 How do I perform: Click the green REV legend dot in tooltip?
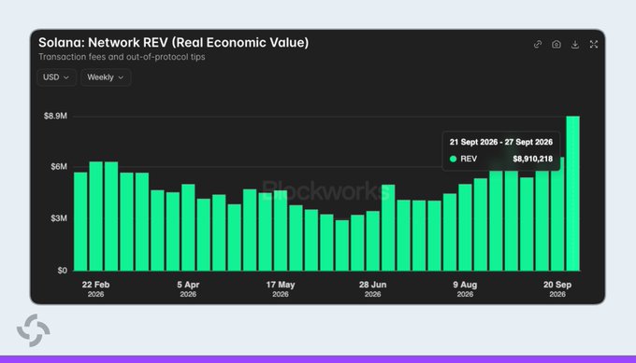coord(453,159)
